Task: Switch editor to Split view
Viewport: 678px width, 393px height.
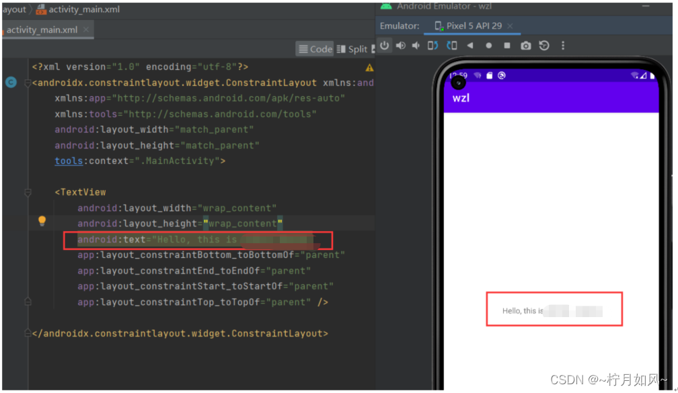Action: tap(352, 49)
